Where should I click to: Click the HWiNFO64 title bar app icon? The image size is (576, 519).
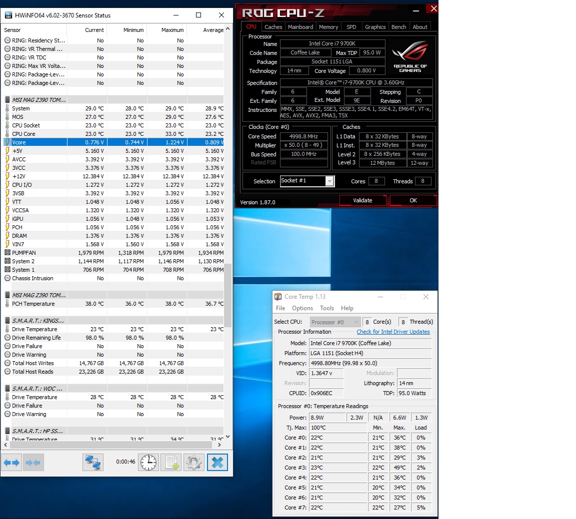(8, 15)
